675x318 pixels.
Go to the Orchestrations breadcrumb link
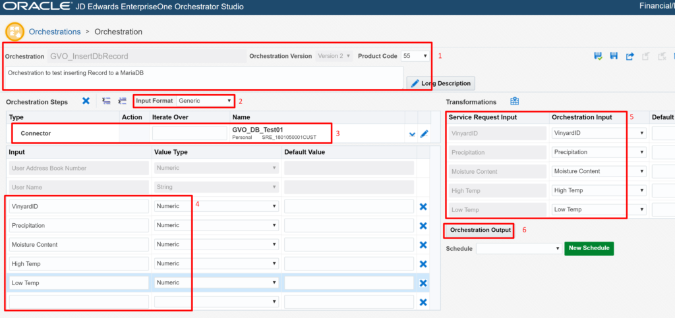pyautogui.click(x=55, y=32)
